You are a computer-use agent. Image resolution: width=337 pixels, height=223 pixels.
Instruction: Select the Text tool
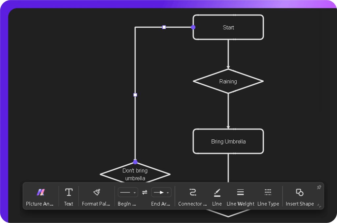[x=68, y=192]
